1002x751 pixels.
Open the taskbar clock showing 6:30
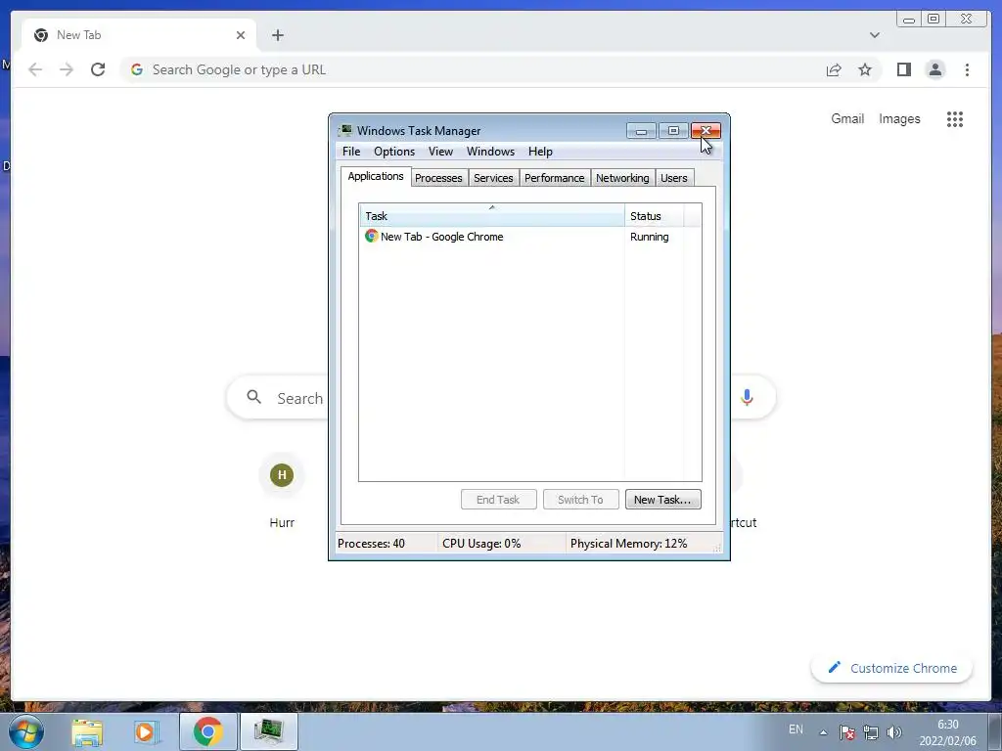point(947,732)
